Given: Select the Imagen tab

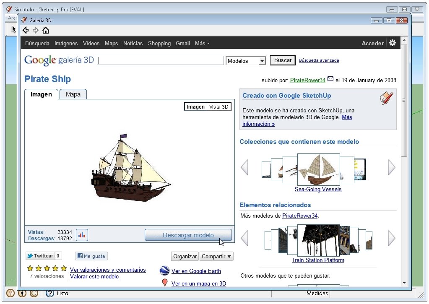Looking at the screenshot, I should click(41, 94).
